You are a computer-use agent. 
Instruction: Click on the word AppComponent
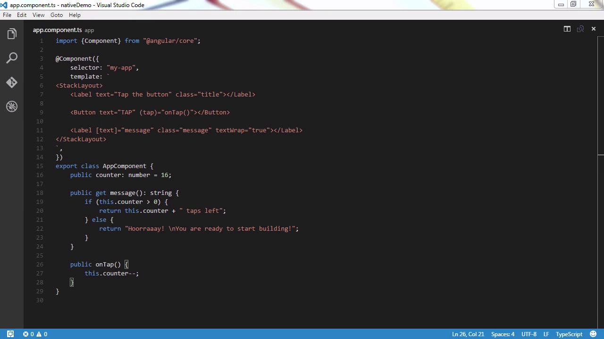point(125,166)
